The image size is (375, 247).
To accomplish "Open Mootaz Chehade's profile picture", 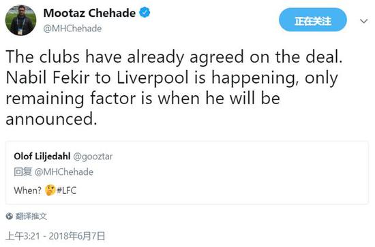I will coord(21,20).
